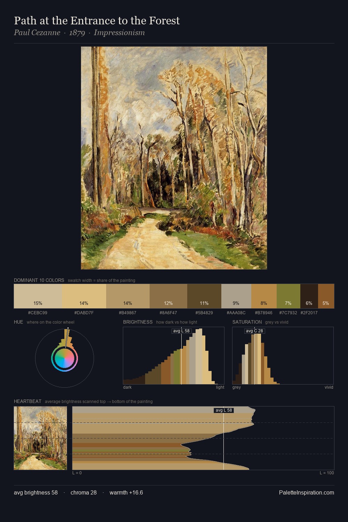This screenshot has width=348, height=522.
Task: Click the hex code label '#AAA08C'
Action: coord(236,313)
